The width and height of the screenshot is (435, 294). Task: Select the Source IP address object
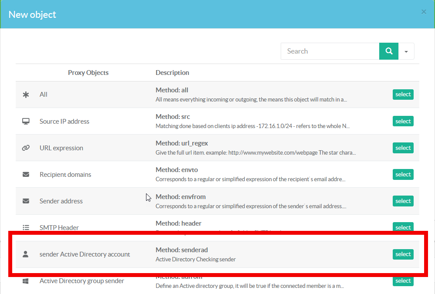403,121
